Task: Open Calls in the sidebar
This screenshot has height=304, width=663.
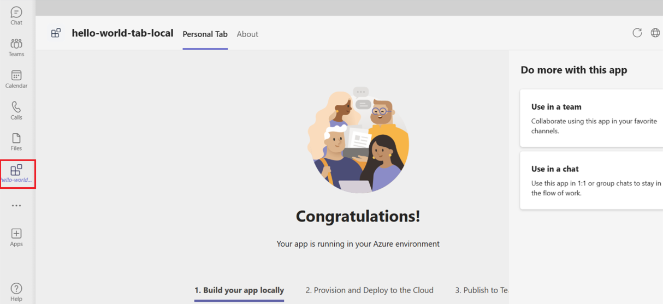Action: click(x=16, y=110)
